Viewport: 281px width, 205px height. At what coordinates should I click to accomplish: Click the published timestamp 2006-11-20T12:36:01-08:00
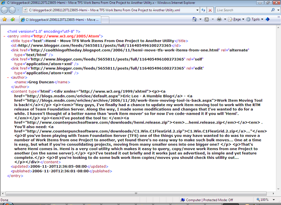60,171
